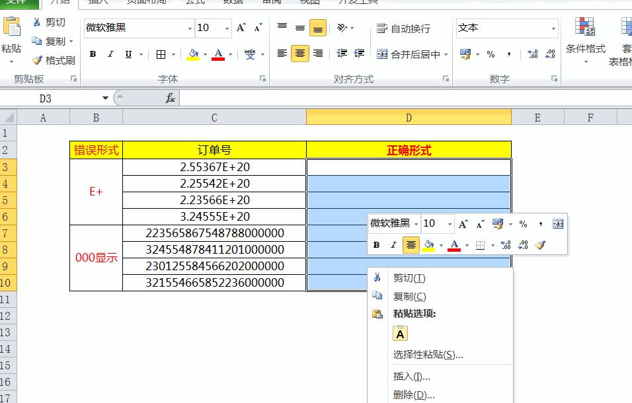Open the 微软雅黑 font name dropdown
The height and width of the screenshot is (403, 632).
189,28
